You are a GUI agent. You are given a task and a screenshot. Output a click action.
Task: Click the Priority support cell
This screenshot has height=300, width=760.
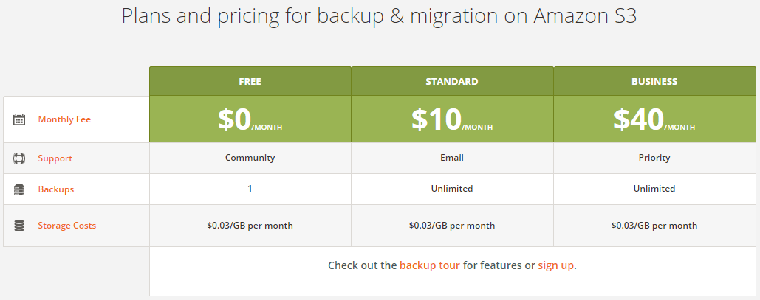(654, 158)
